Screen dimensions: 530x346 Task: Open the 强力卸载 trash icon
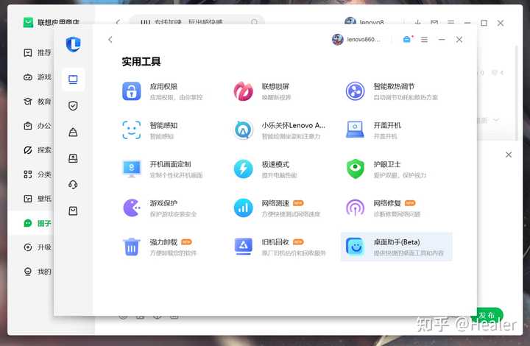[132, 247]
